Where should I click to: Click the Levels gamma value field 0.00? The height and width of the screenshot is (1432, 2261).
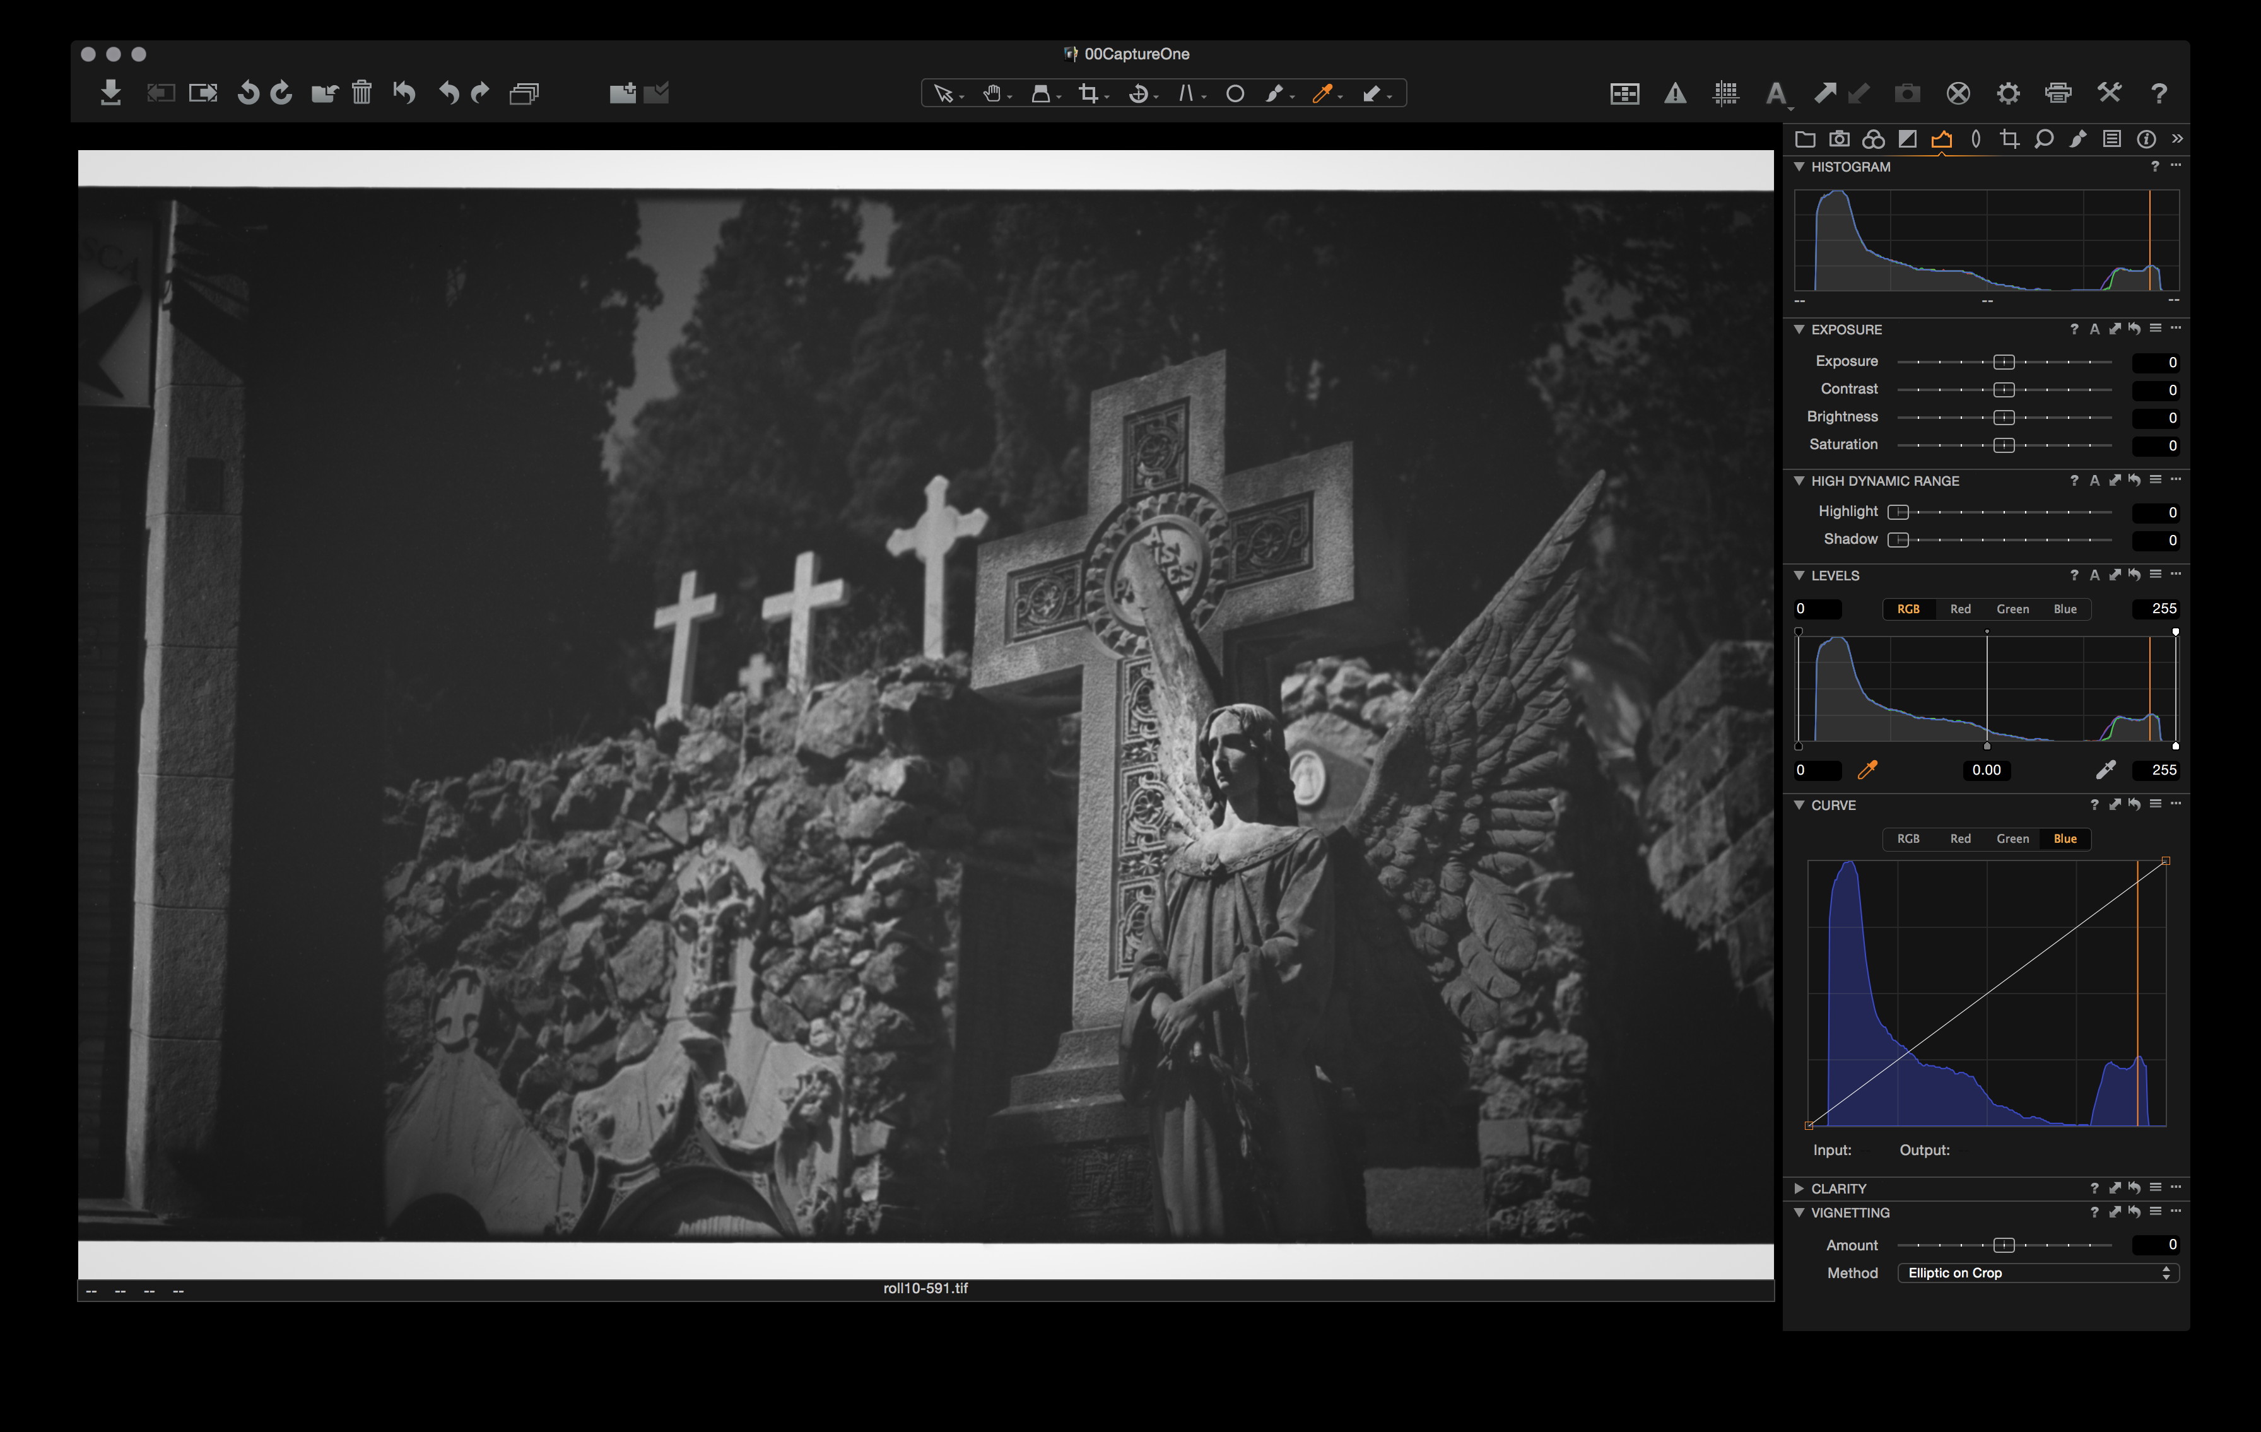coord(1986,770)
